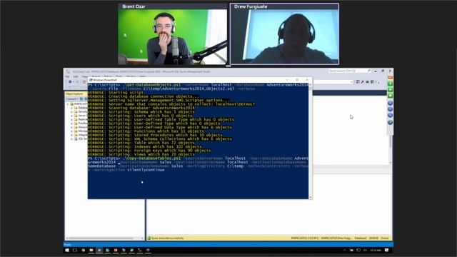Click the 'VERBOSE: Starting script' line
The width and height of the screenshot is (457, 257).
[116, 92]
